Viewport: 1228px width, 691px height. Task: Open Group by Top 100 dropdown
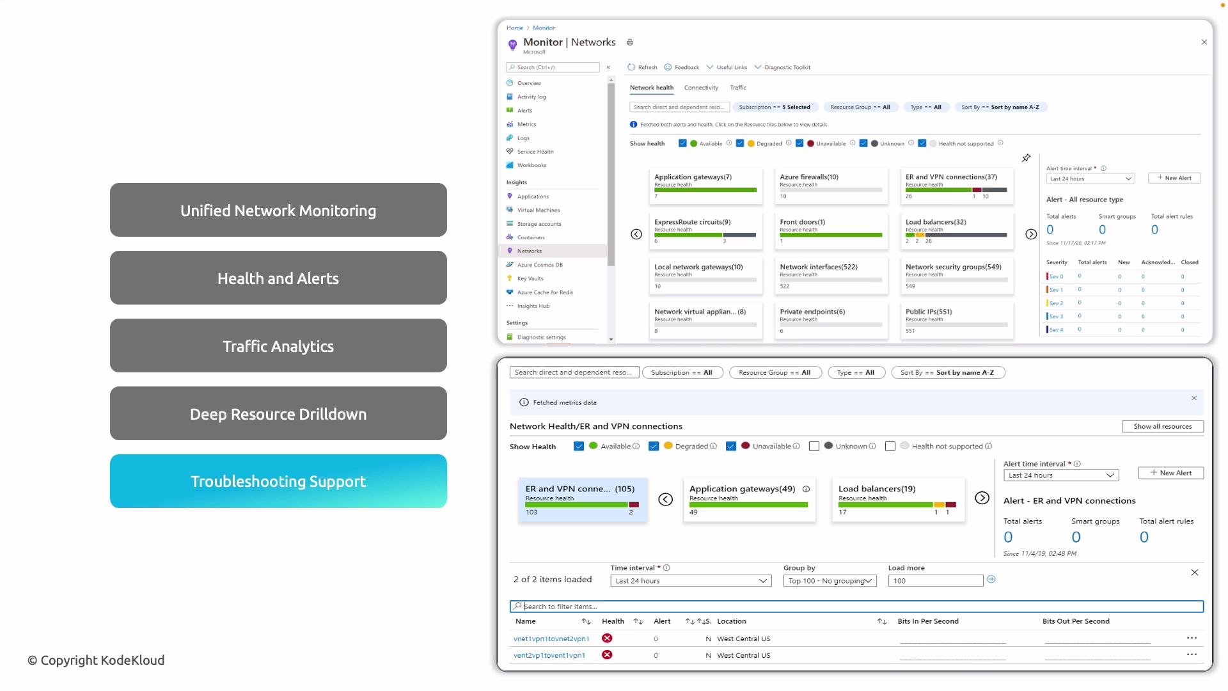click(830, 581)
